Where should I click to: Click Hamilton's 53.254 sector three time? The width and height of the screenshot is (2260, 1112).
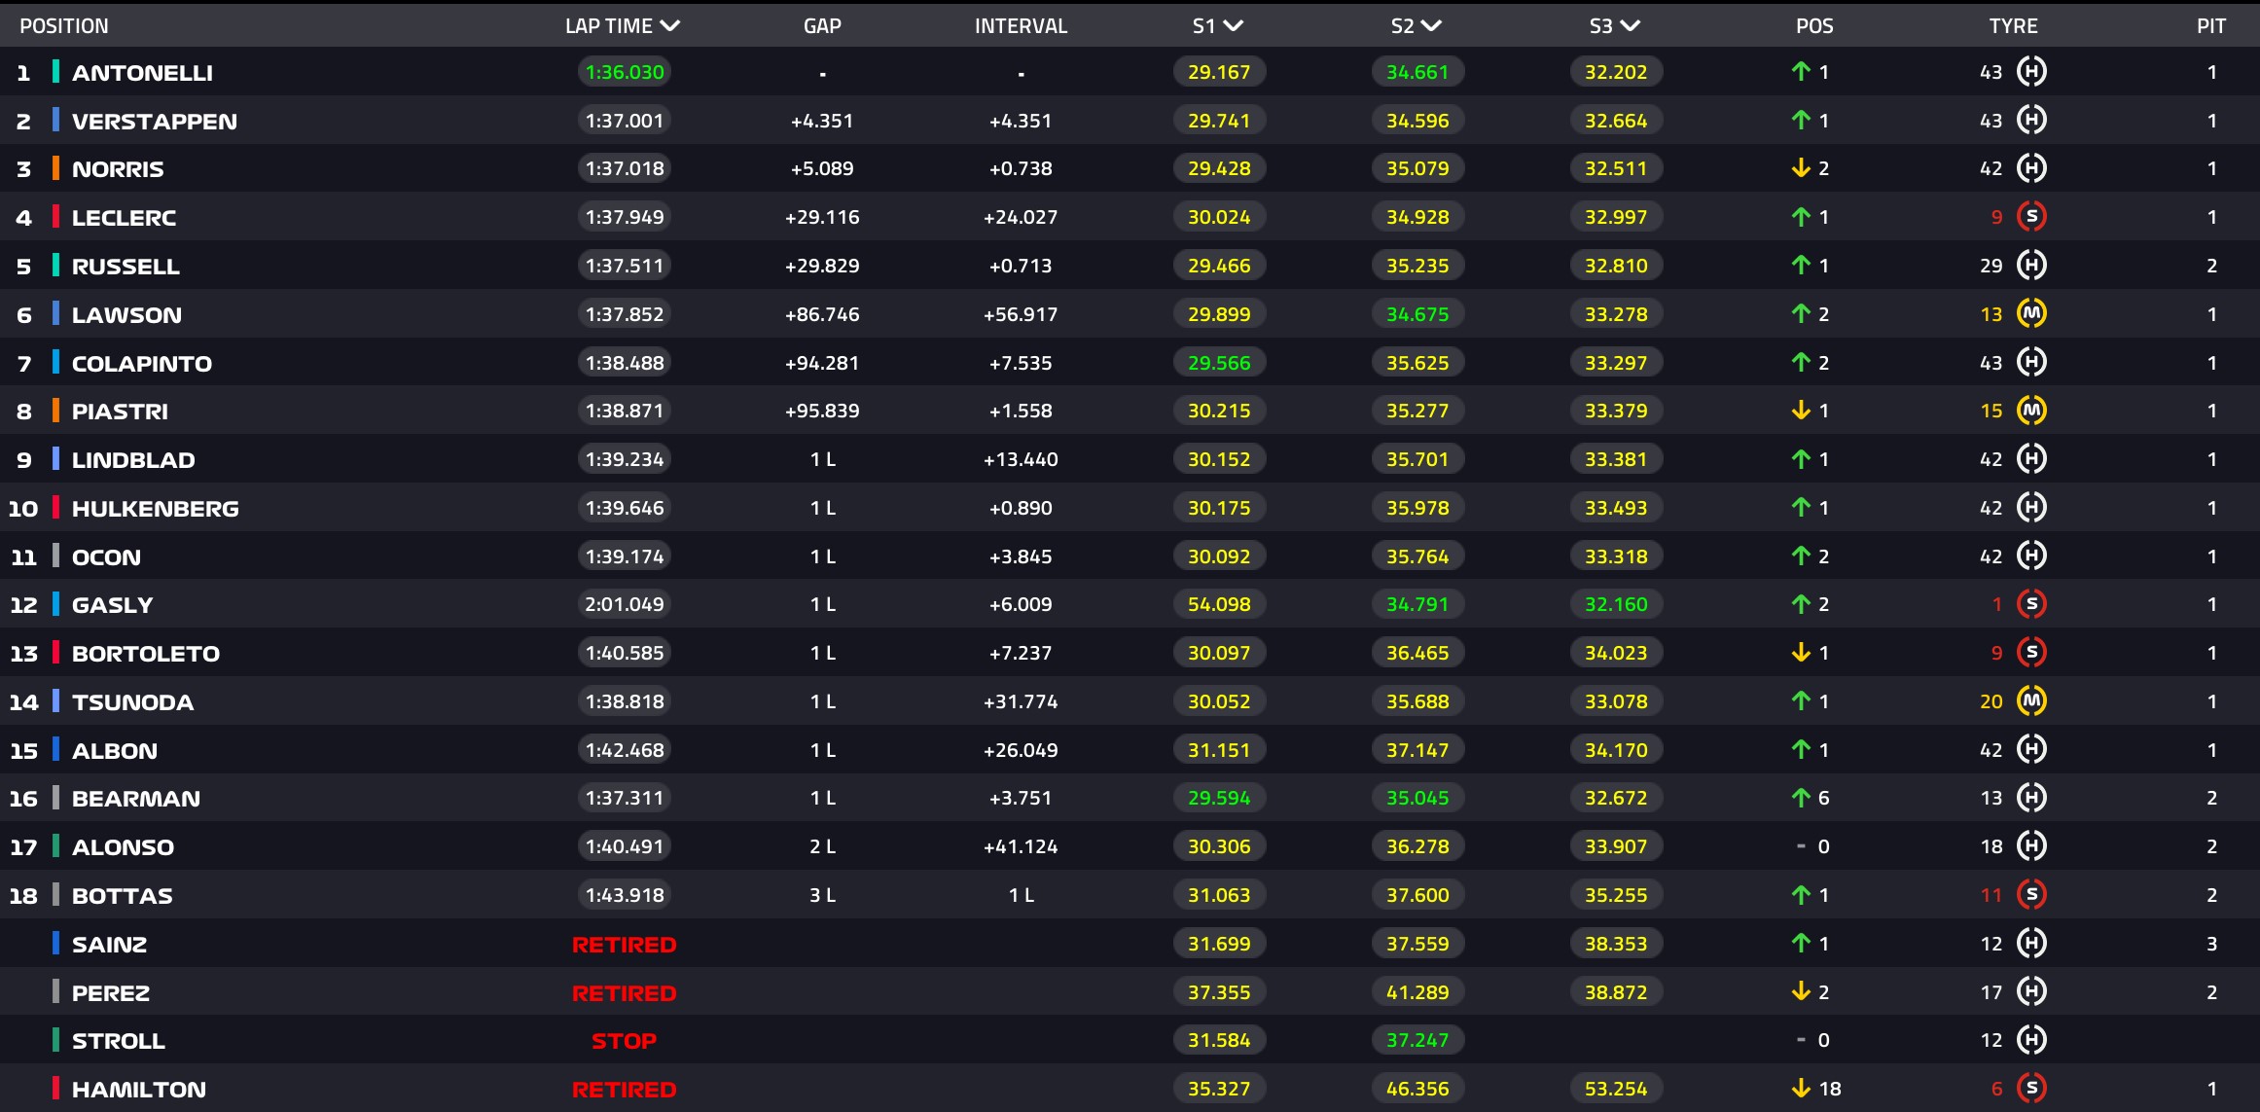tap(1616, 1089)
